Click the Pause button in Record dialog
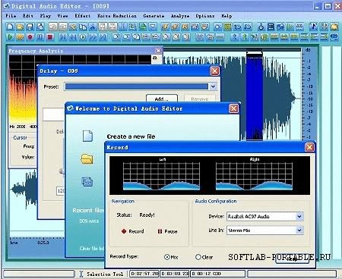 167,231
